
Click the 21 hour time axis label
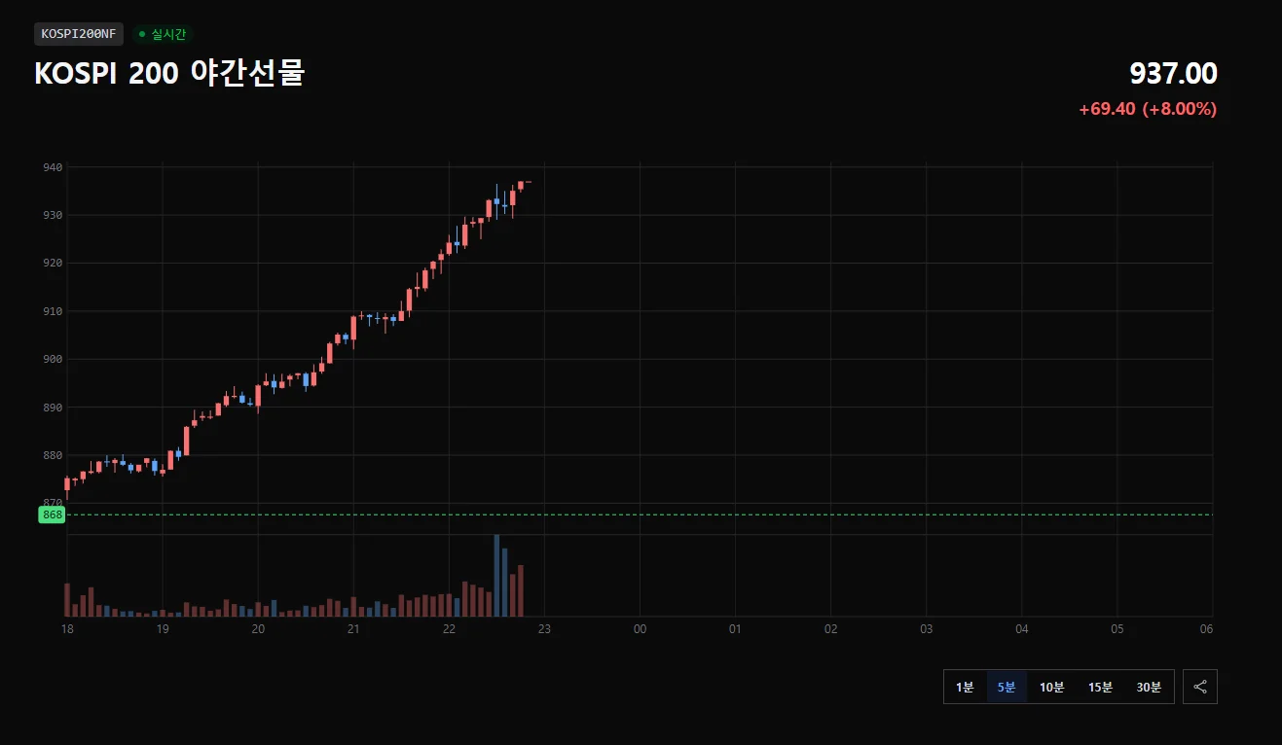tap(353, 629)
